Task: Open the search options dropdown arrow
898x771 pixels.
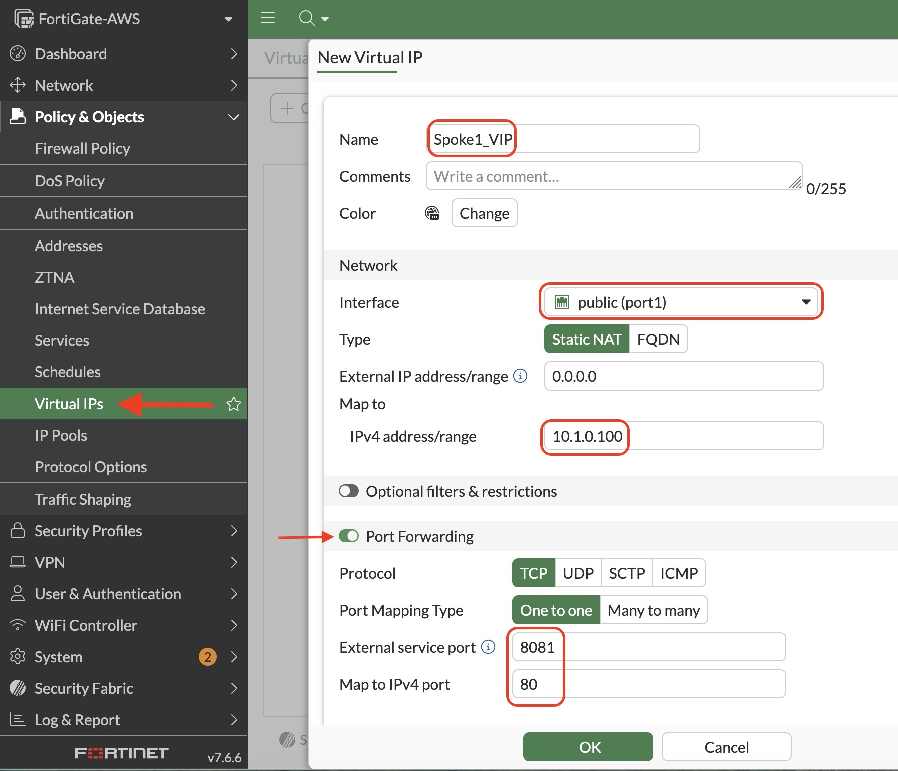Action: [325, 19]
